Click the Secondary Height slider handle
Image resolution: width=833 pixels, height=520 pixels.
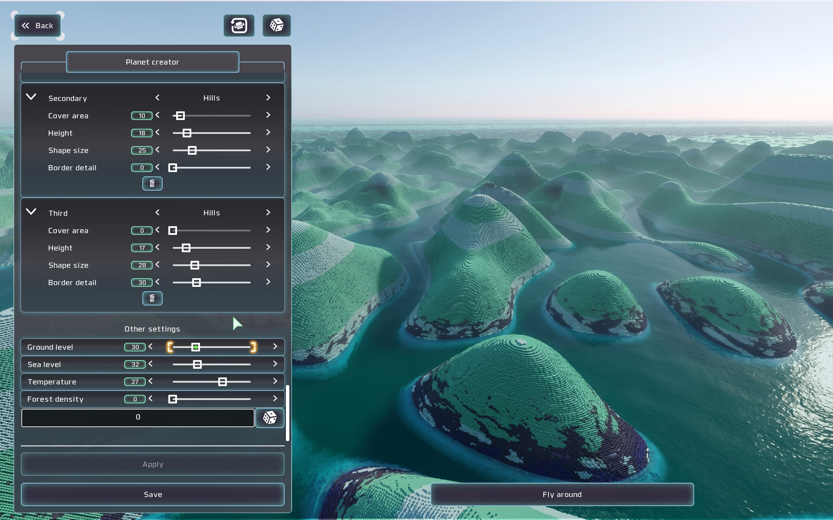point(187,133)
